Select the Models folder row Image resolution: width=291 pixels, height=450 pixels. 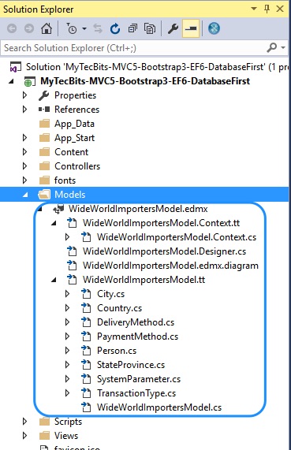tap(144, 195)
